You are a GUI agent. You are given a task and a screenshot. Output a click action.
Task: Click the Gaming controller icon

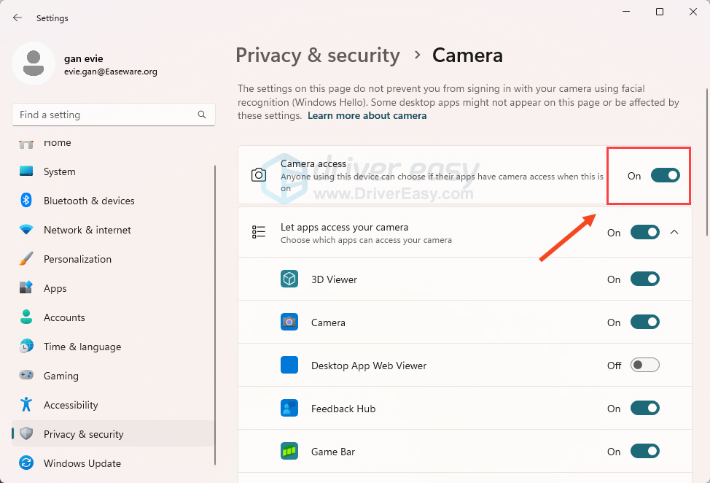tap(28, 376)
